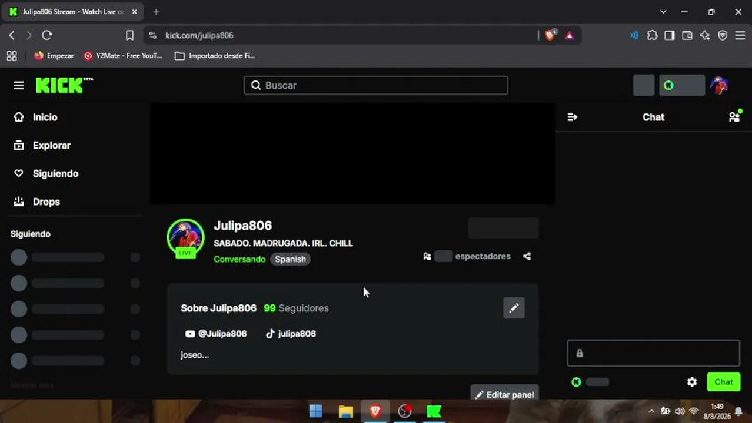Click the 99 Seguidores text

pyautogui.click(x=296, y=308)
